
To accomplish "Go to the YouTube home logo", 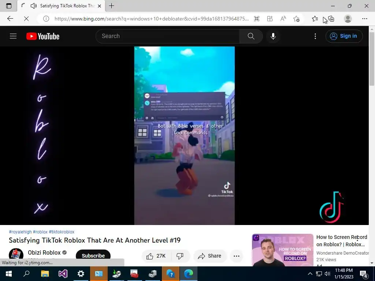I will pos(43,36).
